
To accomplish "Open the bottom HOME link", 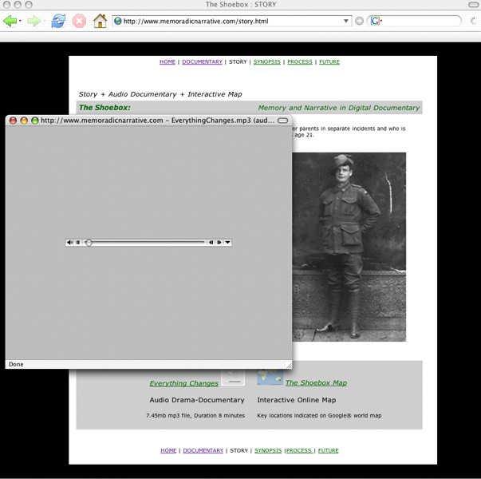I will [x=168, y=450].
